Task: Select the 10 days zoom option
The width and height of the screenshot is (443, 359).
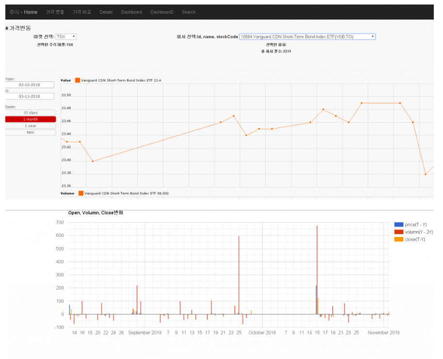Action: click(x=31, y=113)
